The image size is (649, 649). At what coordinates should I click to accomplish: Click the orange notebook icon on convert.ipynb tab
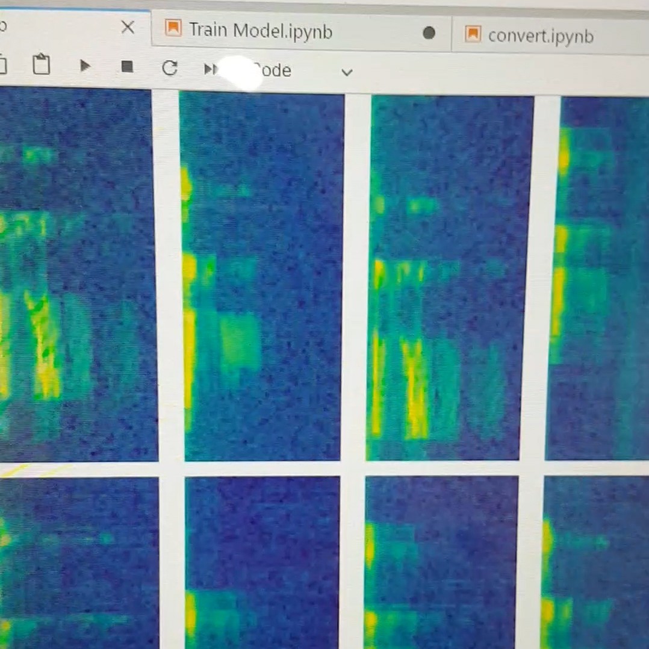473,34
